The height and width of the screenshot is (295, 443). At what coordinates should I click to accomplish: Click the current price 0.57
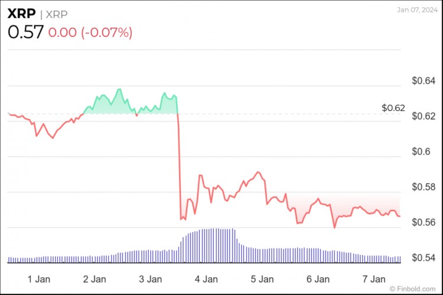coord(25,32)
